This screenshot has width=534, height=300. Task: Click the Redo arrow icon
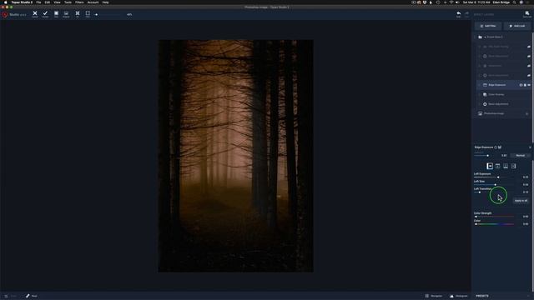coord(466,13)
